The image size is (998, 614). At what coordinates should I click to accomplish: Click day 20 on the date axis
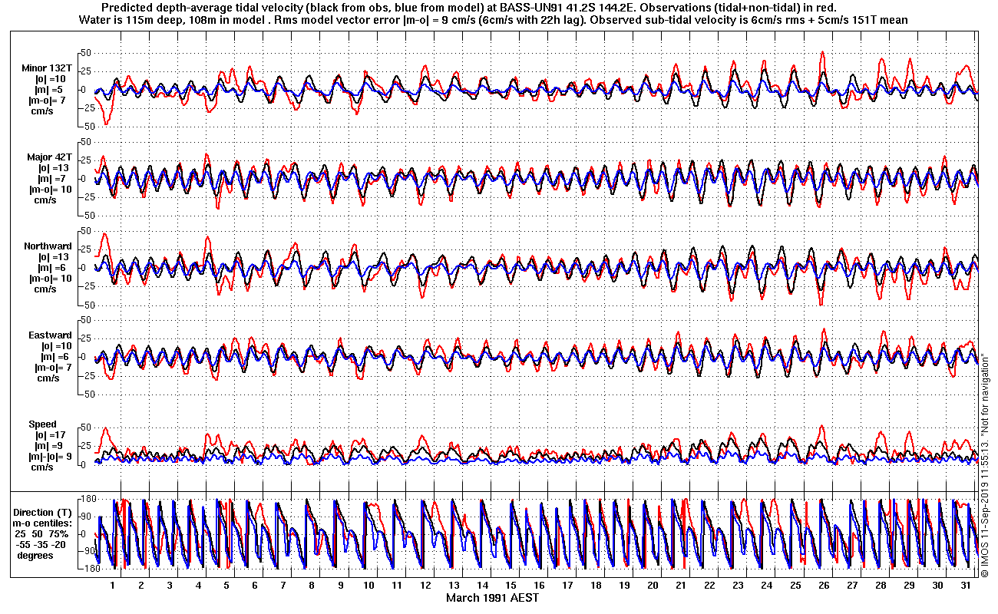(x=653, y=584)
